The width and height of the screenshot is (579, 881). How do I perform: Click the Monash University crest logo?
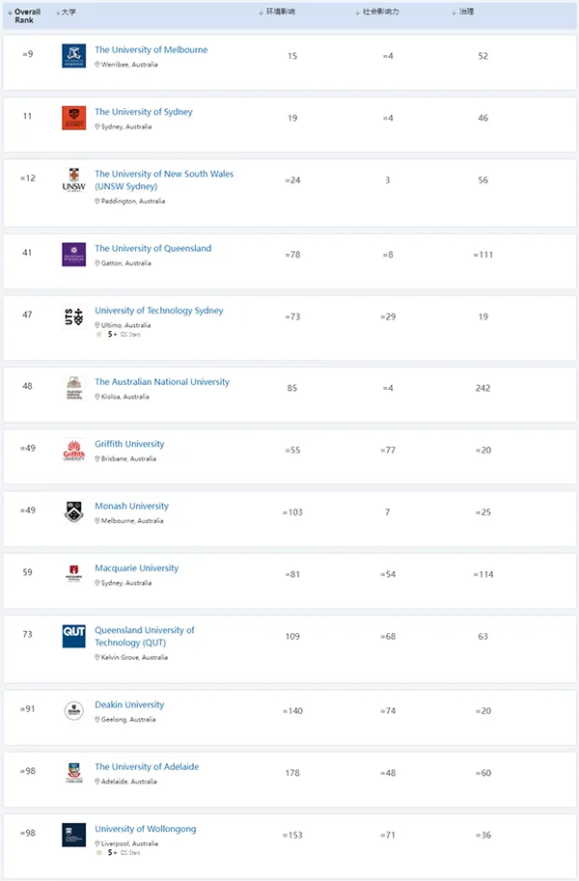pyautogui.click(x=73, y=512)
